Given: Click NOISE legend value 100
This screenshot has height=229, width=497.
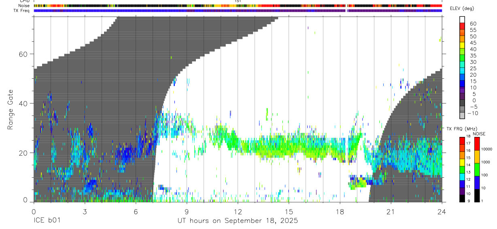Looking at the screenshot, I should pos(484,175).
